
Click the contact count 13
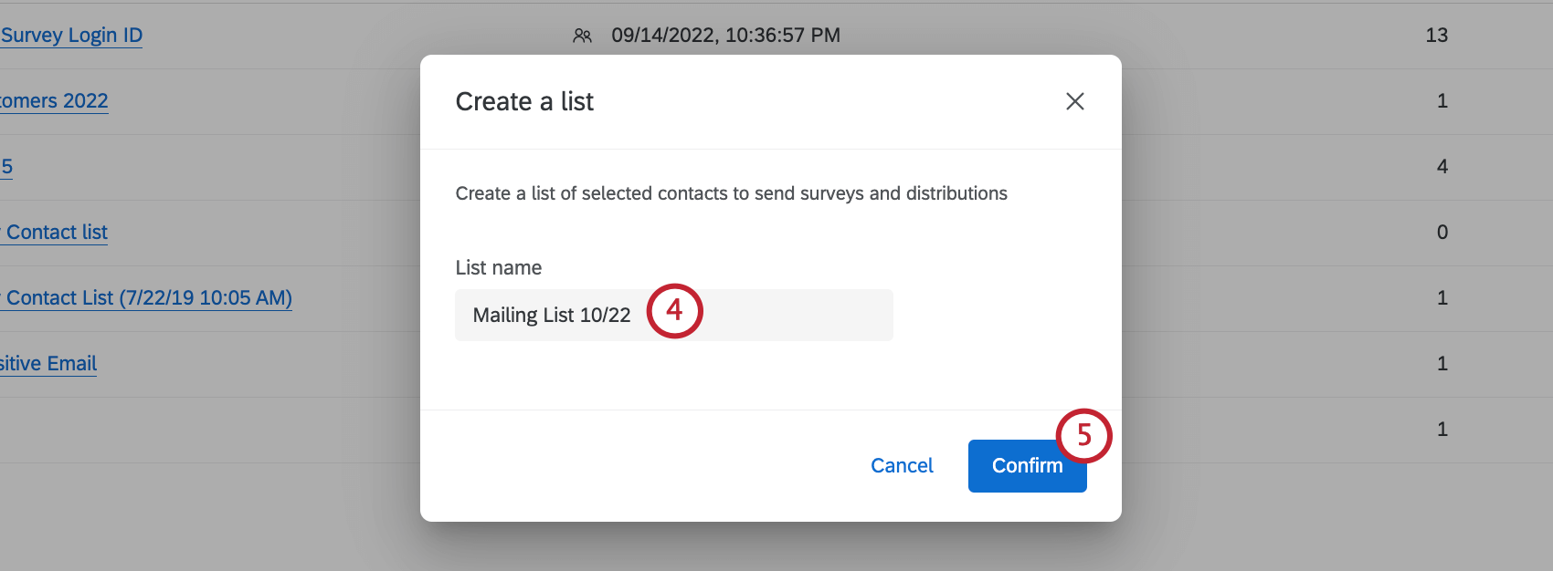[x=1436, y=36]
